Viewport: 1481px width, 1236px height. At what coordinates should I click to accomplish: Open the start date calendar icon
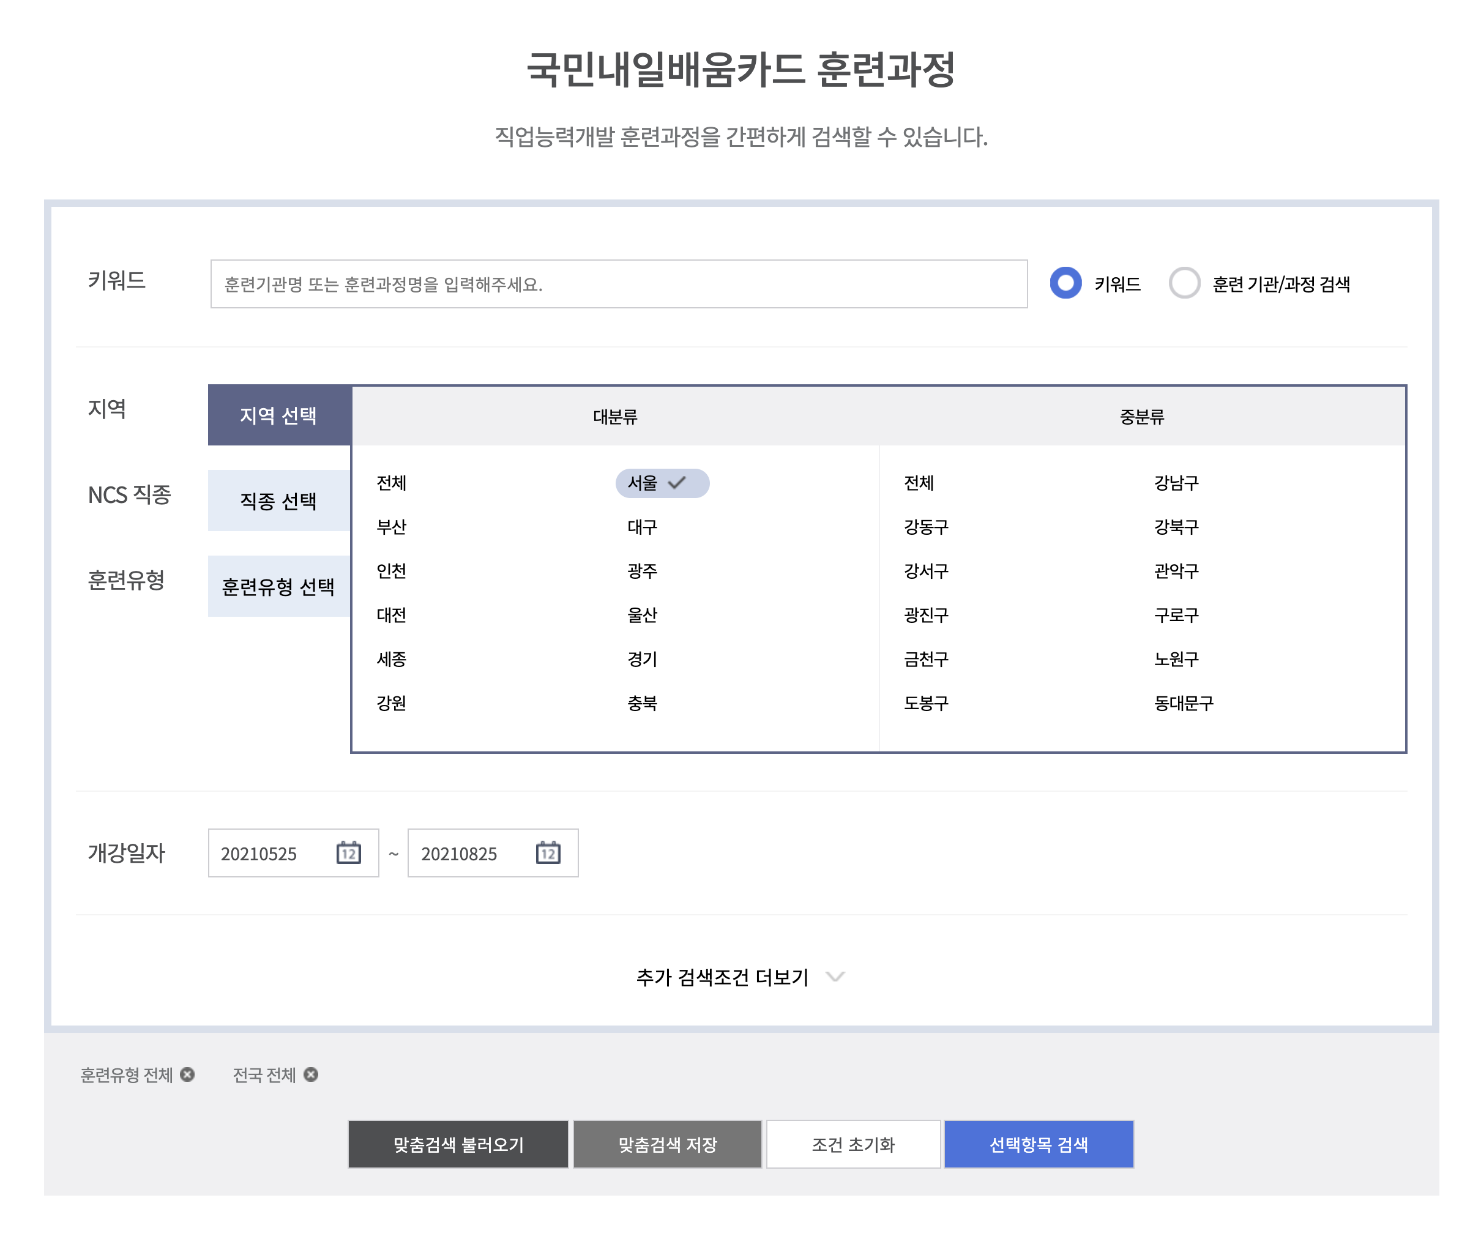tap(348, 852)
